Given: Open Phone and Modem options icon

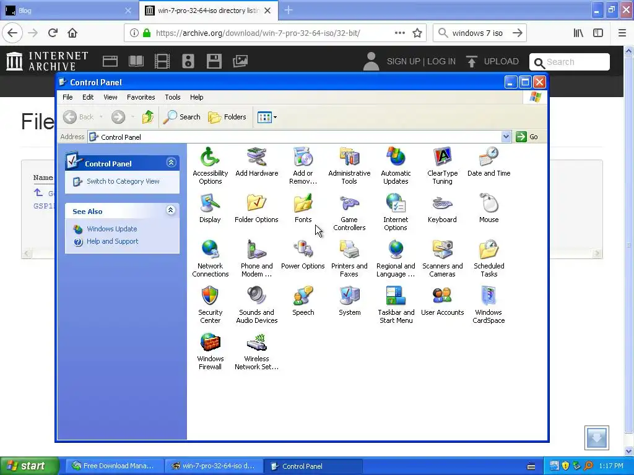Looking at the screenshot, I should (257, 259).
